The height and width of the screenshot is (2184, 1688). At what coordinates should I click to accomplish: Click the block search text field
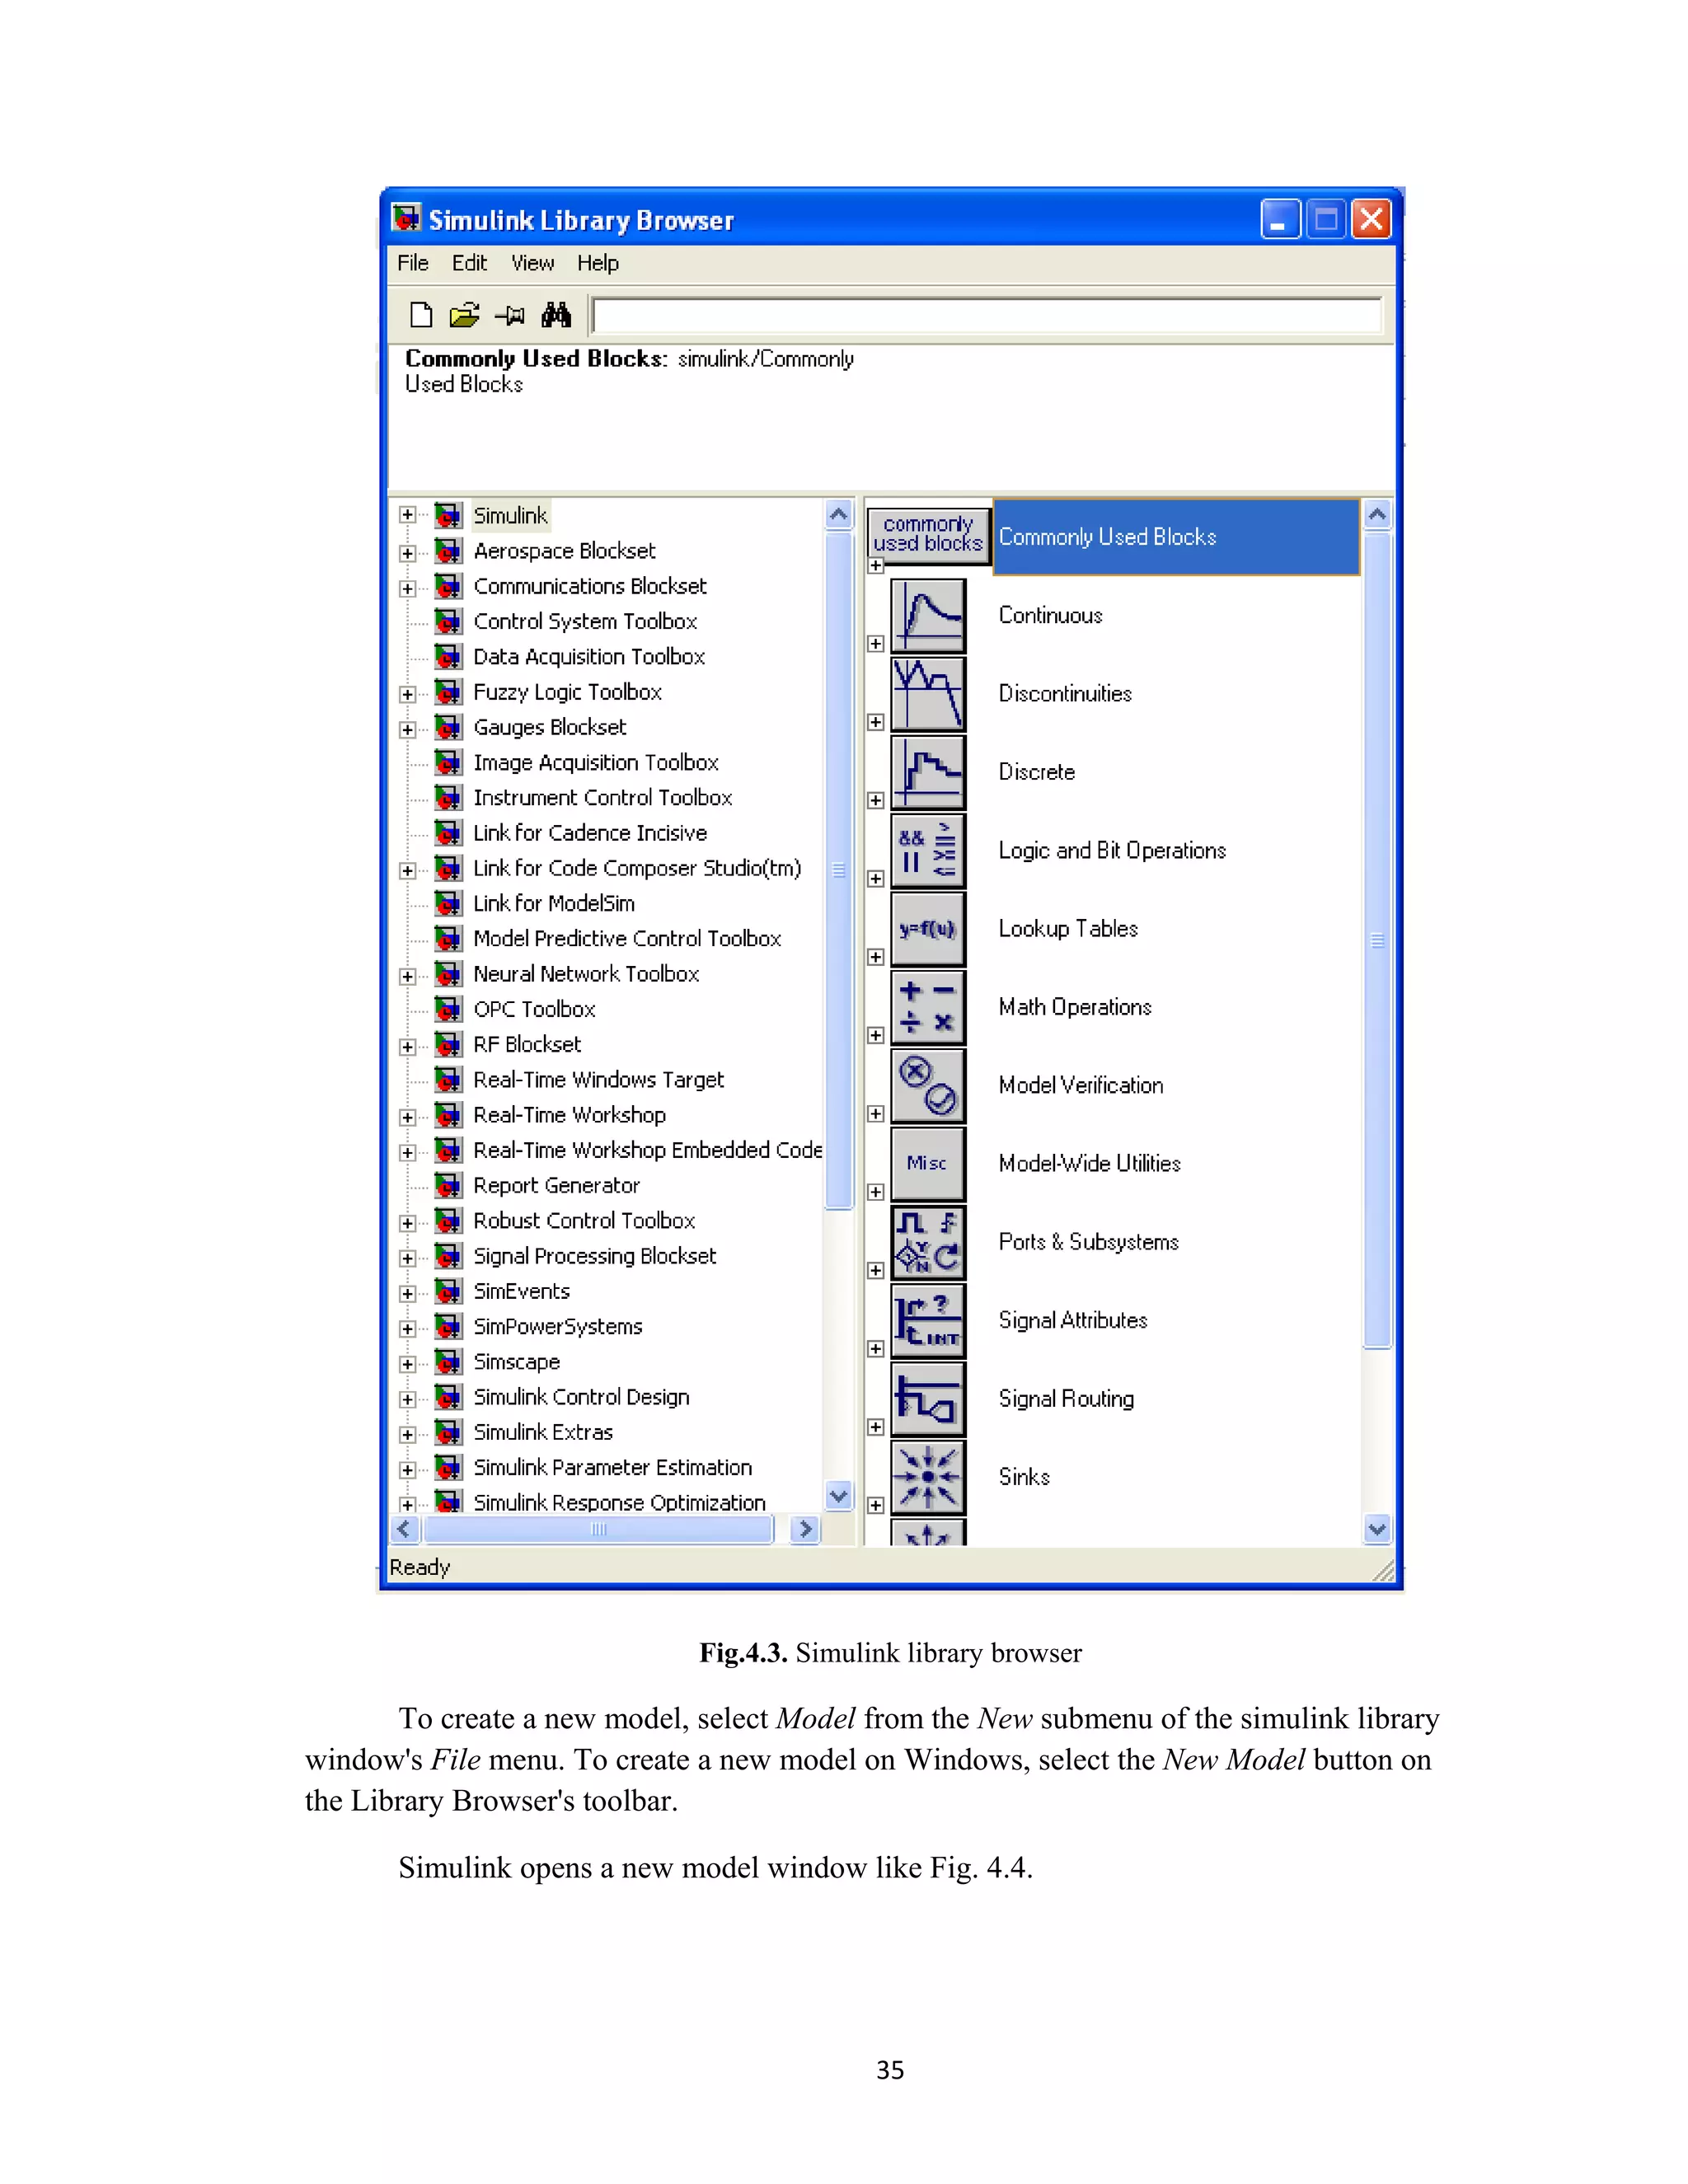987,315
